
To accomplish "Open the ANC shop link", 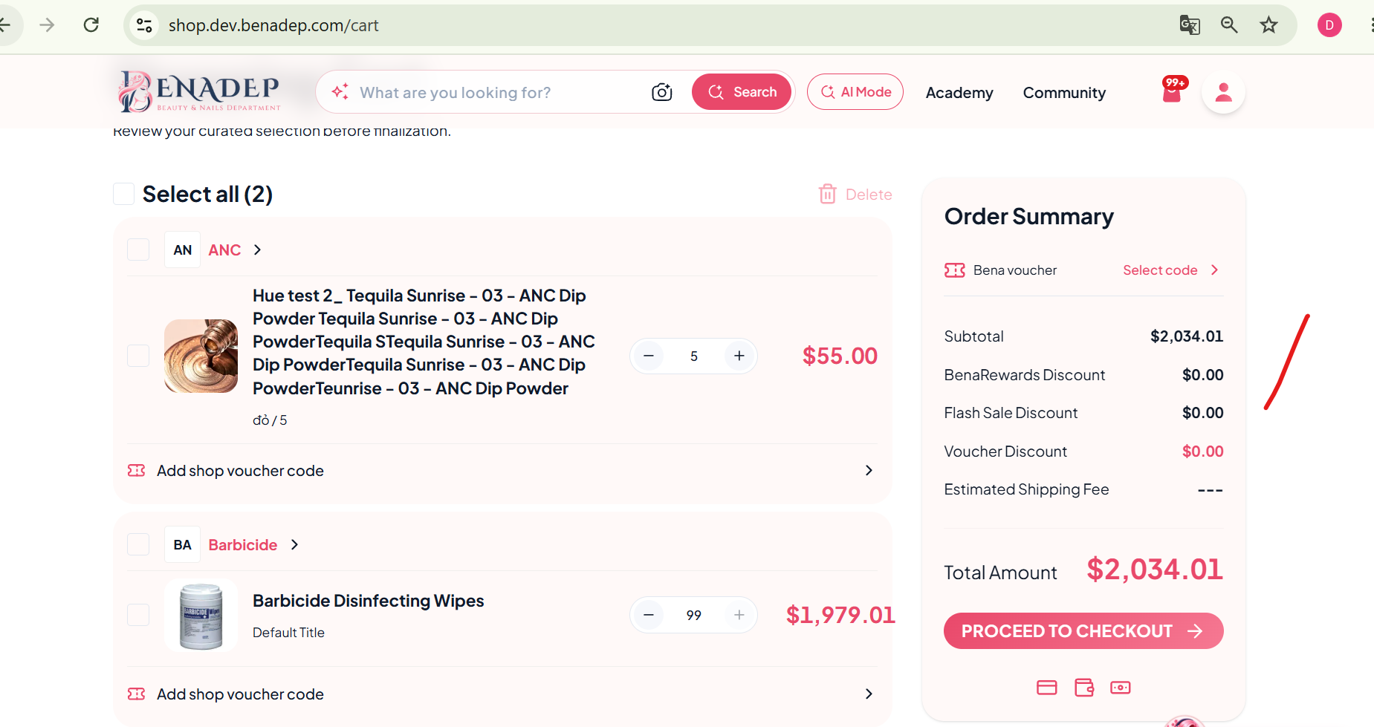I will click(x=224, y=250).
